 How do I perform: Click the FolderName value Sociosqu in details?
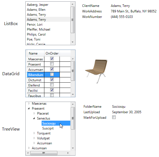click(x=119, y=107)
